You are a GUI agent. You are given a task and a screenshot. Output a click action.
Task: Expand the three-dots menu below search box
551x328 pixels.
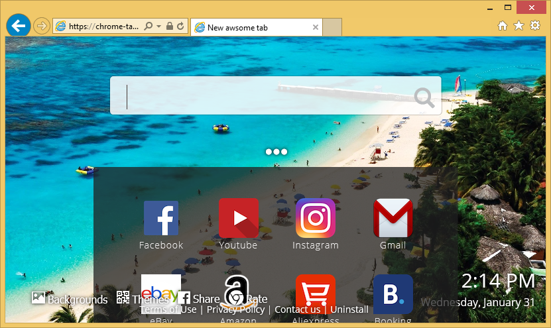pos(276,152)
